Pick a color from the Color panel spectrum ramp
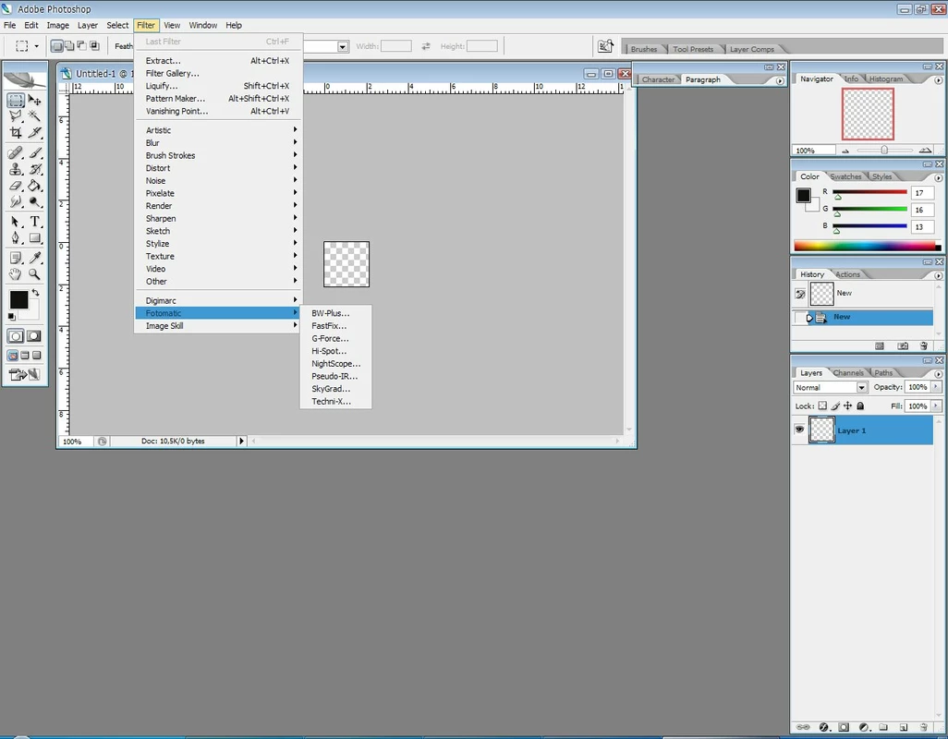948x739 pixels. (867, 246)
